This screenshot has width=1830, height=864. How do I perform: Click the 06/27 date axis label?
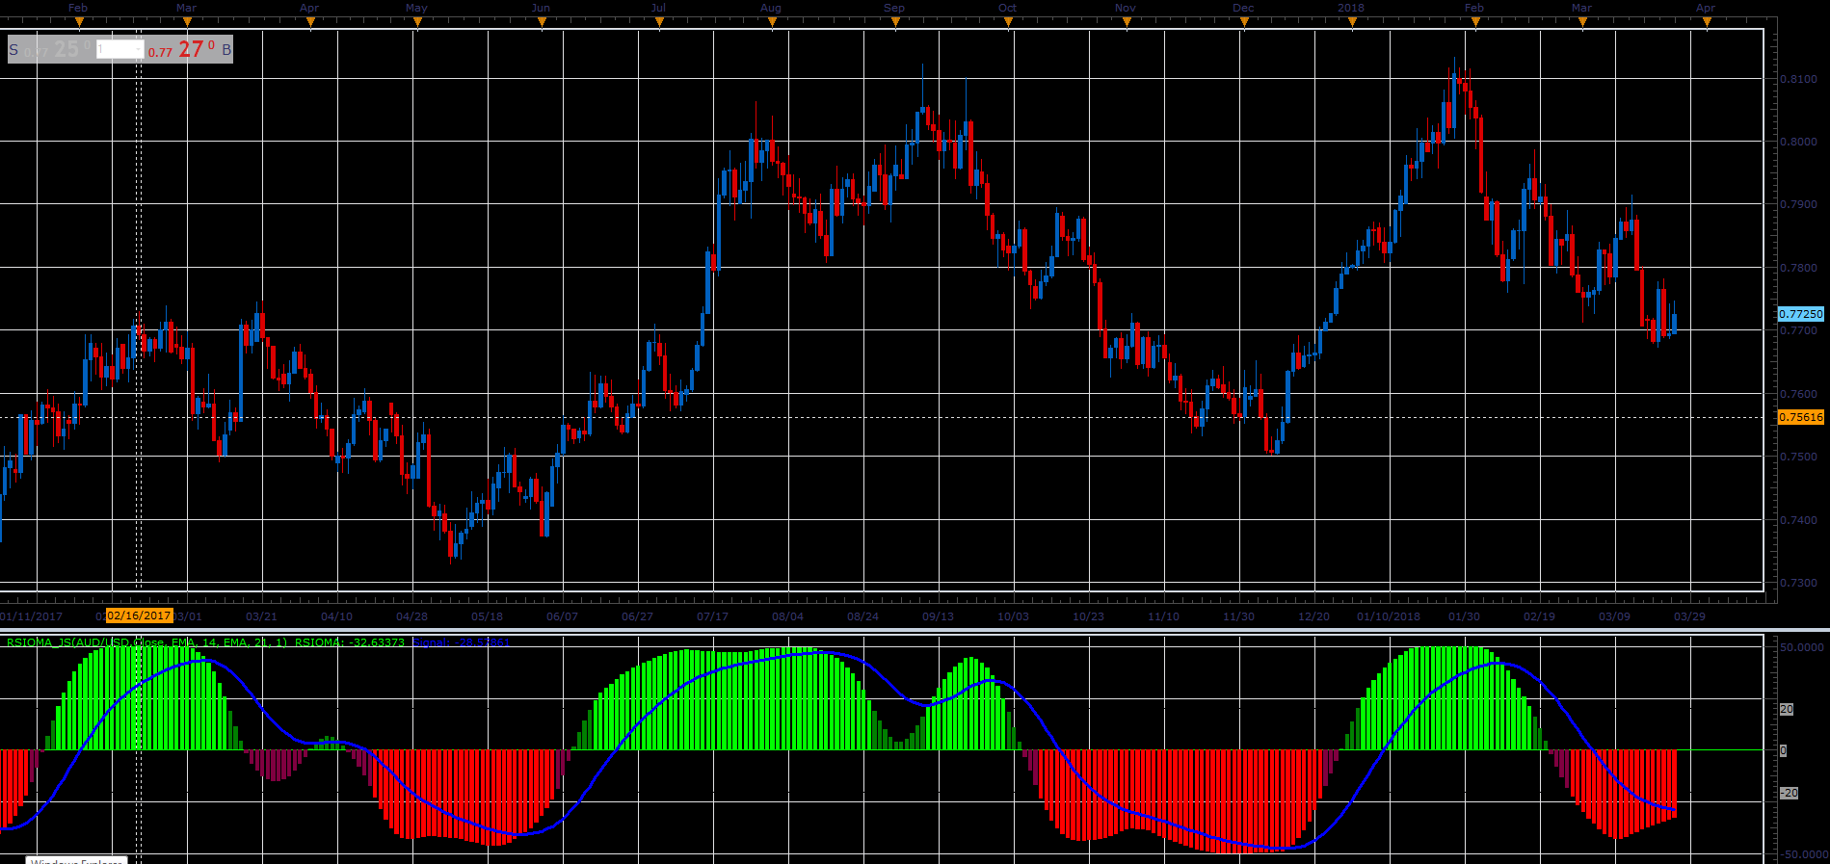(x=637, y=616)
